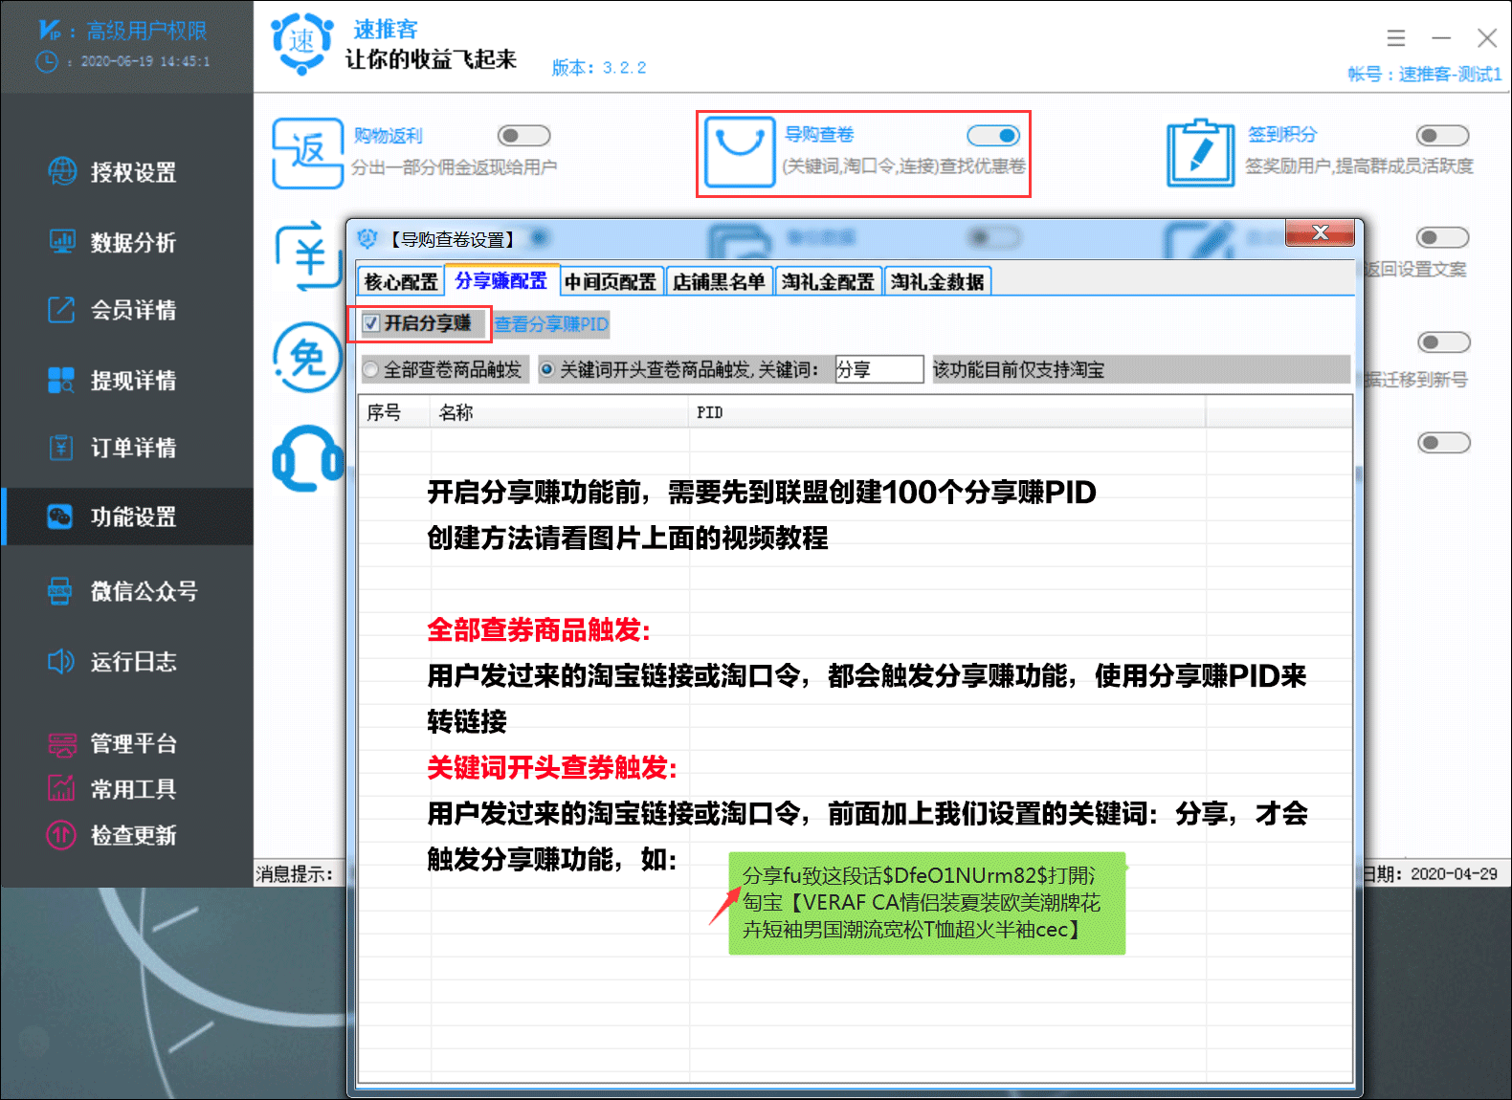Toggle the 购物返利 switch
The width and height of the screenshot is (1512, 1100).
coord(523,136)
